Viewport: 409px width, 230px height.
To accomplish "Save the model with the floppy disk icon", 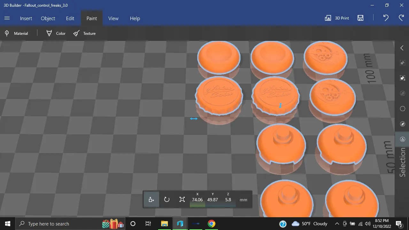I will click(x=360, y=18).
